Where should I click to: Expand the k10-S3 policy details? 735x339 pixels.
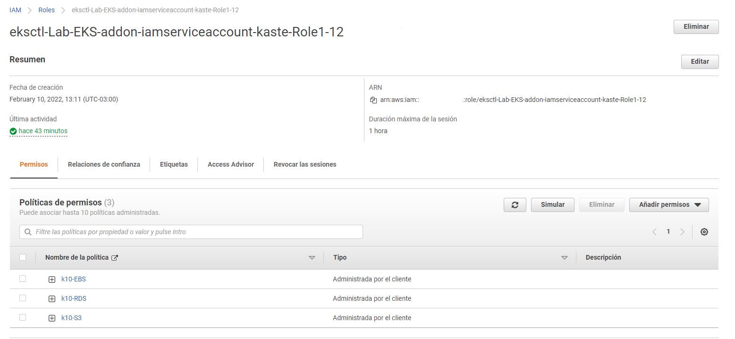click(52, 318)
